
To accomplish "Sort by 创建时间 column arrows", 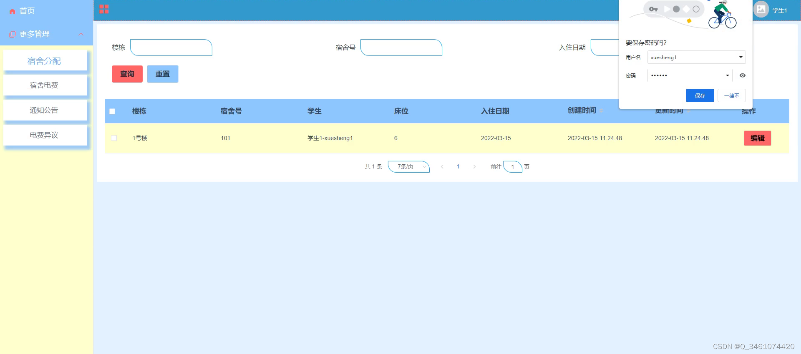I will coord(602,110).
